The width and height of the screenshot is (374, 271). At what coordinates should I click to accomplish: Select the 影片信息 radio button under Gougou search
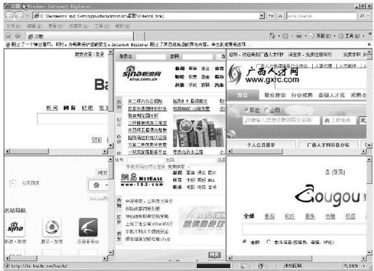[x=268, y=242]
